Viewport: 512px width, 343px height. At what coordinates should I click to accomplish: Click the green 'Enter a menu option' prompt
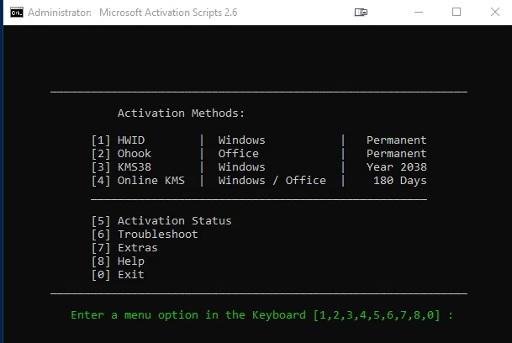click(261, 315)
